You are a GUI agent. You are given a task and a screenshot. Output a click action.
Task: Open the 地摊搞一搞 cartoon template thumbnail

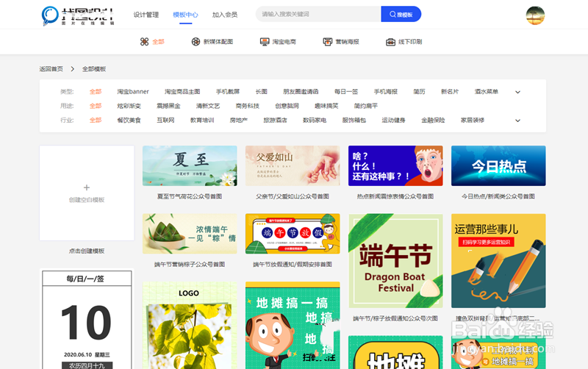[293, 326]
